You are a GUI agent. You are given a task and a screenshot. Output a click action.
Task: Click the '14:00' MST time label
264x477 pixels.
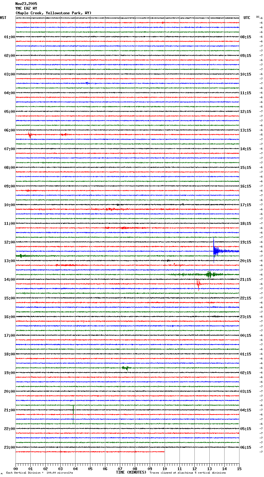10,280
